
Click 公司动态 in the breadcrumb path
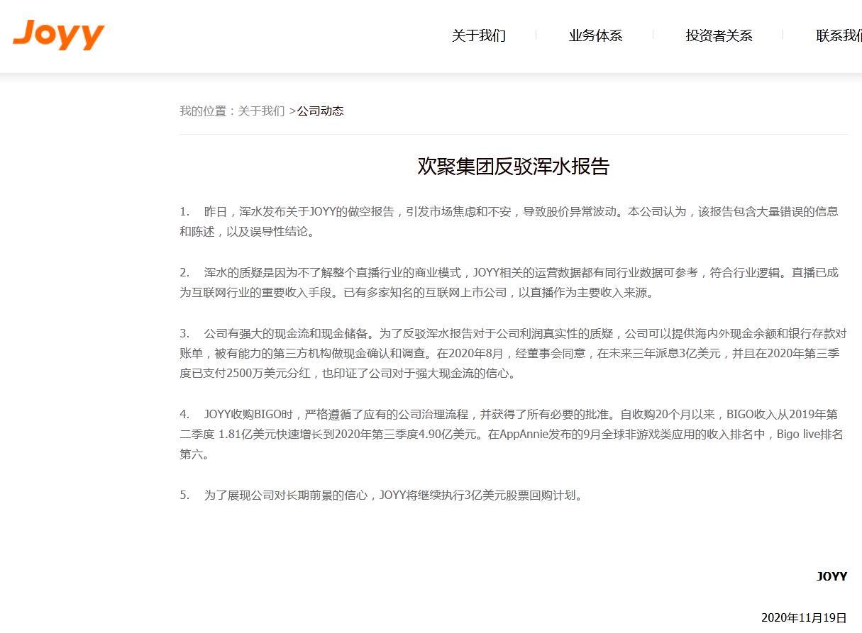[x=320, y=111]
